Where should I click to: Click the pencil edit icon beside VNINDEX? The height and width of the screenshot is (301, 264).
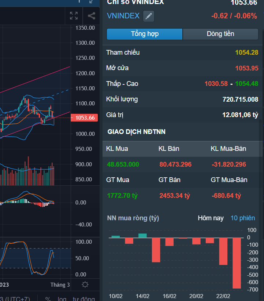click(148, 16)
